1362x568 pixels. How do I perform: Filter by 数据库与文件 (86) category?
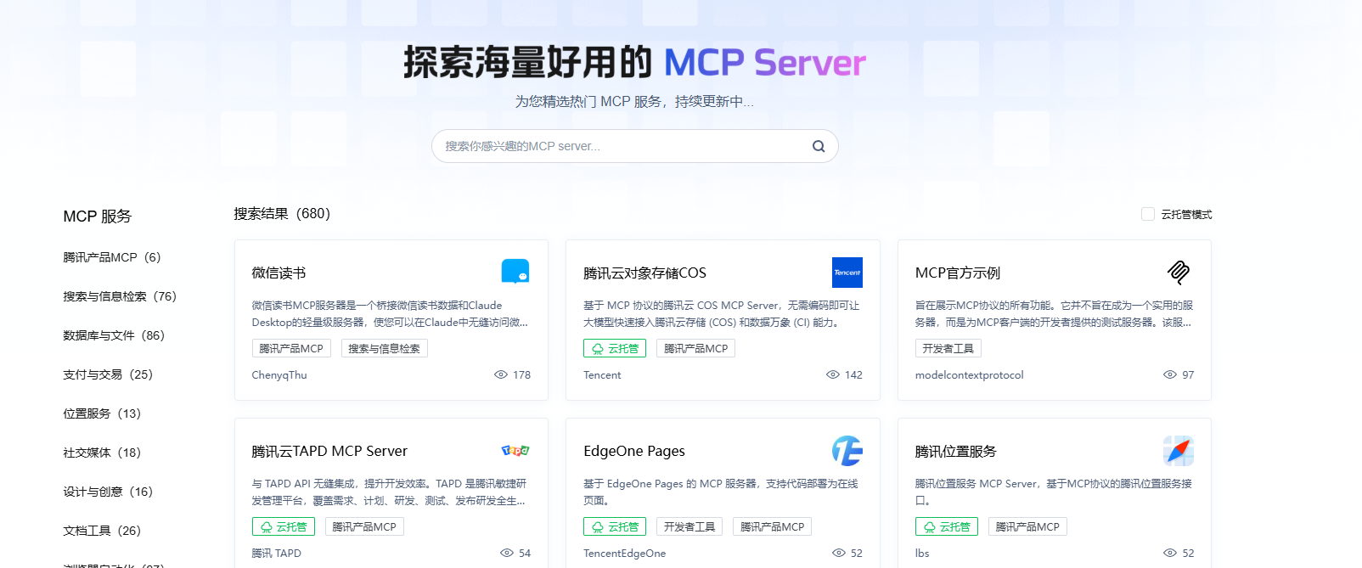(113, 335)
